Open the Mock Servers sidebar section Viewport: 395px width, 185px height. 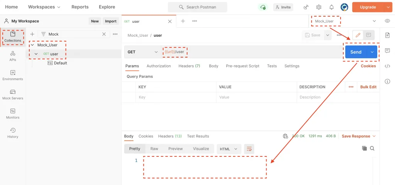(13, 94)
